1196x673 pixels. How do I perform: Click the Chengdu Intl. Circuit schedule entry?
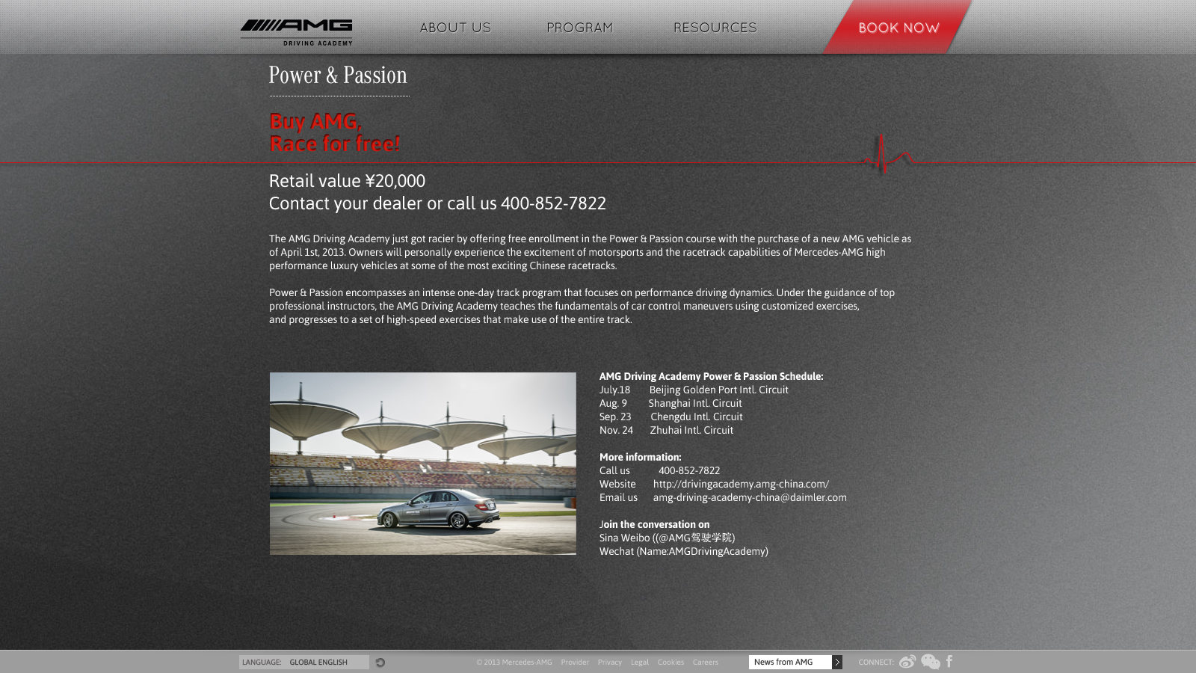[697, 417]
